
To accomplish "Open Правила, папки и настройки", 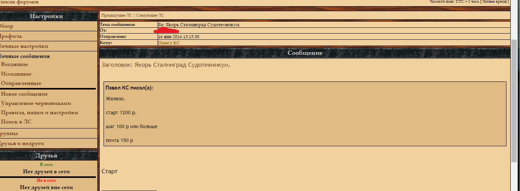I will coord(39,113).
